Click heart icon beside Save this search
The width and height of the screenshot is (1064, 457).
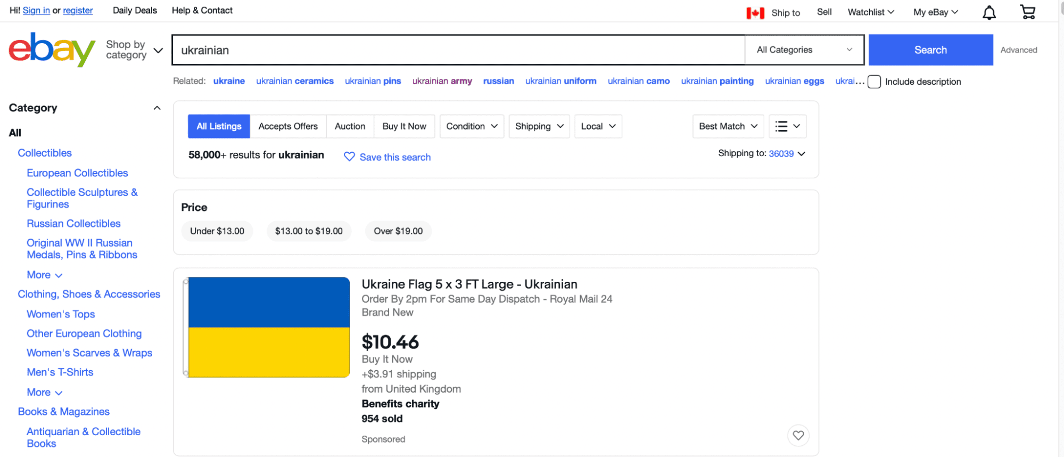tap(349, 157)
